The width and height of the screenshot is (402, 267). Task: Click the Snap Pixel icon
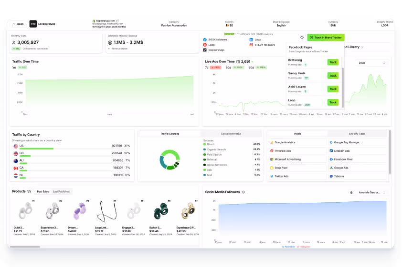click(272, 168)
